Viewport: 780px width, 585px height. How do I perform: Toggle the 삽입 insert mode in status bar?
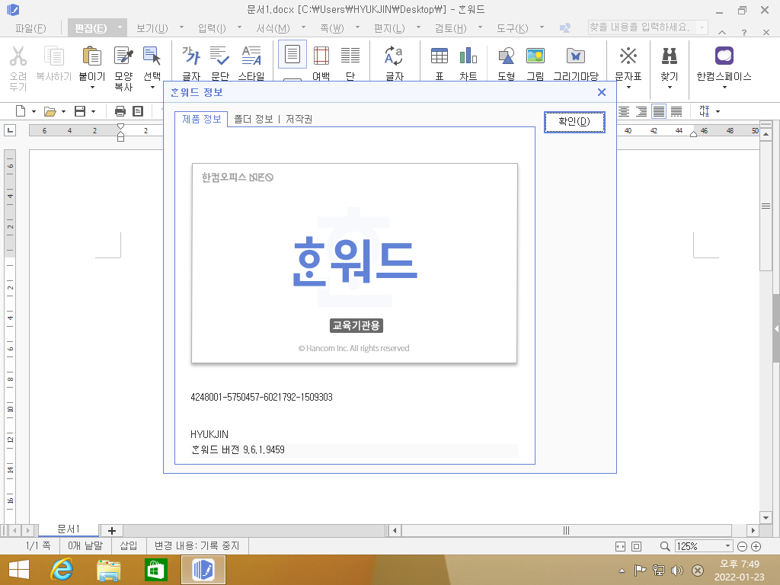(x=128, y=545)
